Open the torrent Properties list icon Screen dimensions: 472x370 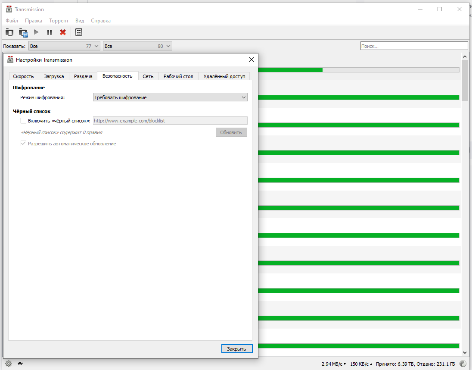coord(79,32)
